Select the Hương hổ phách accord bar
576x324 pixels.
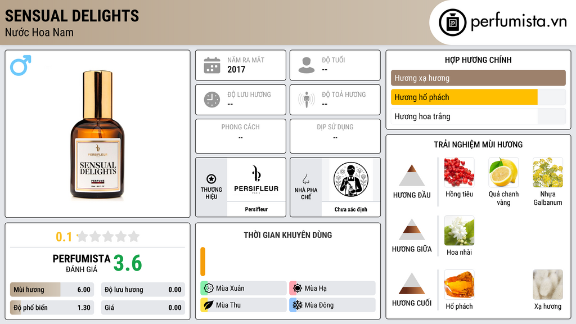(x=478, y=97)
